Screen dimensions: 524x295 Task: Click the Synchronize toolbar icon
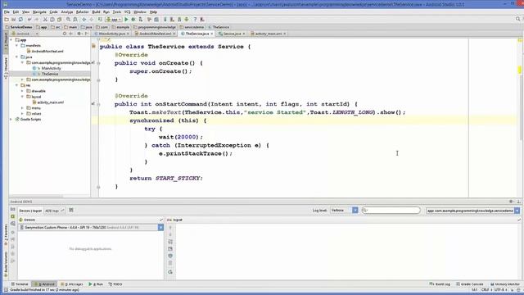tap(20, 20)
